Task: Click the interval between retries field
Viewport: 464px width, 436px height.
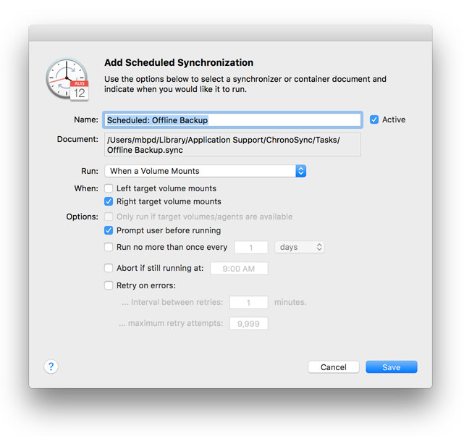Action: point(249,303)
